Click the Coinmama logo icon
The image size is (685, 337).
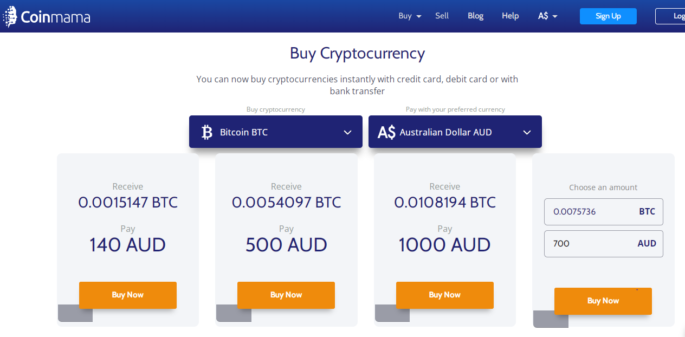click(9, 17)
